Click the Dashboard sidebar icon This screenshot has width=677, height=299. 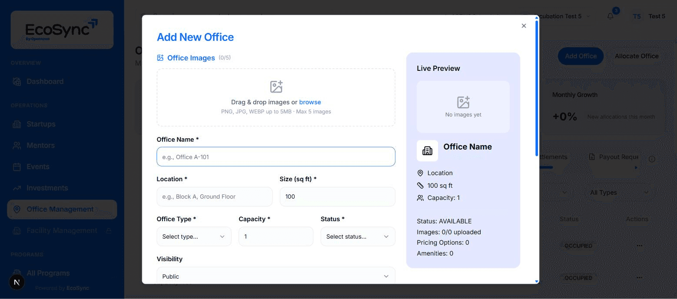(x=17, y=81)
